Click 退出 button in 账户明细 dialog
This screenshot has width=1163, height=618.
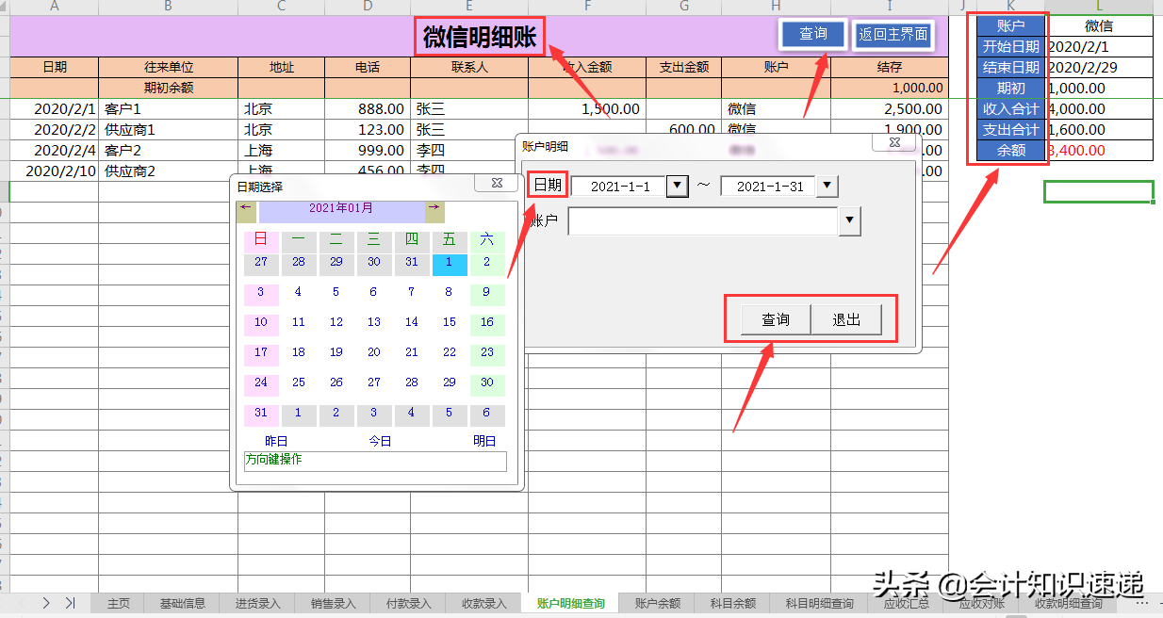[846, 319]
